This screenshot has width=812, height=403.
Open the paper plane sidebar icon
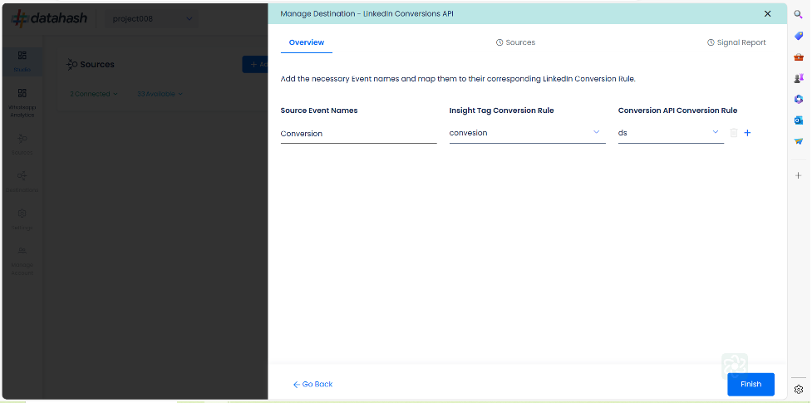(799, 141)
